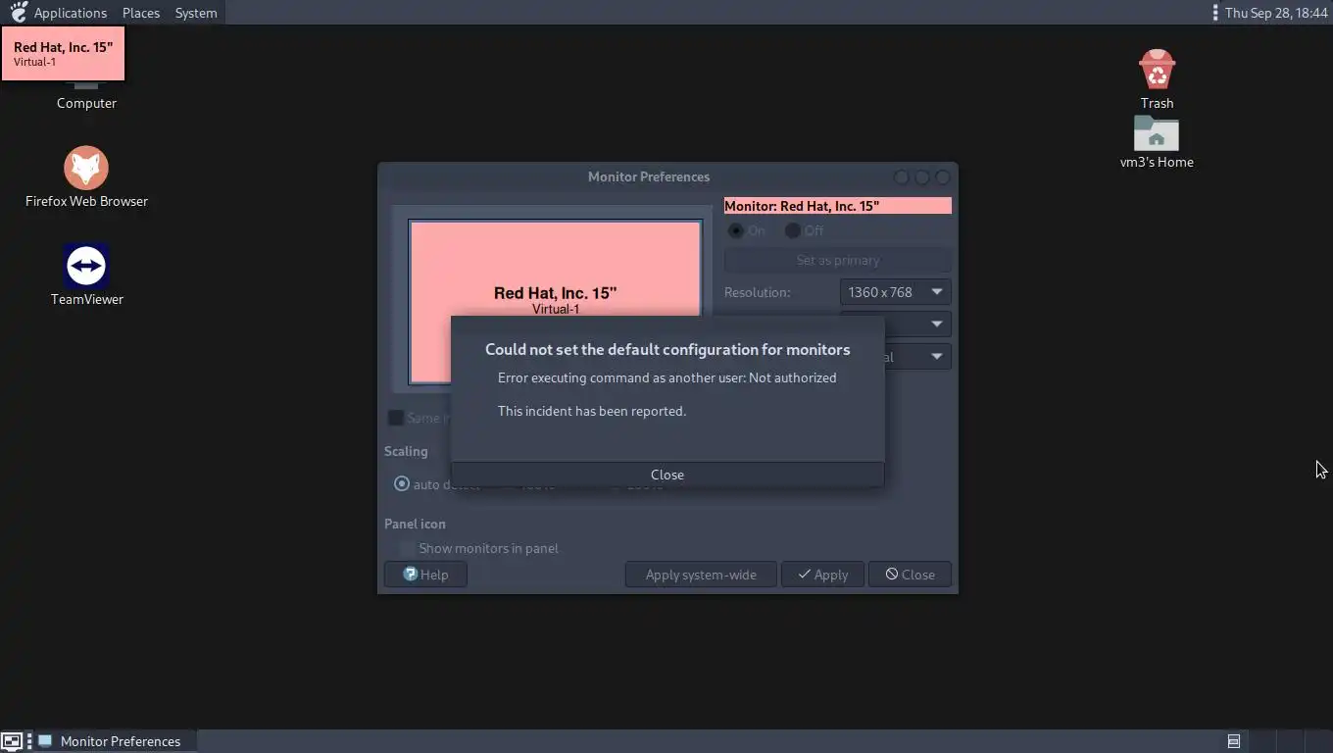1333x753 pixels.
Task: Open the System menu
Action: (x=196, y=13)
